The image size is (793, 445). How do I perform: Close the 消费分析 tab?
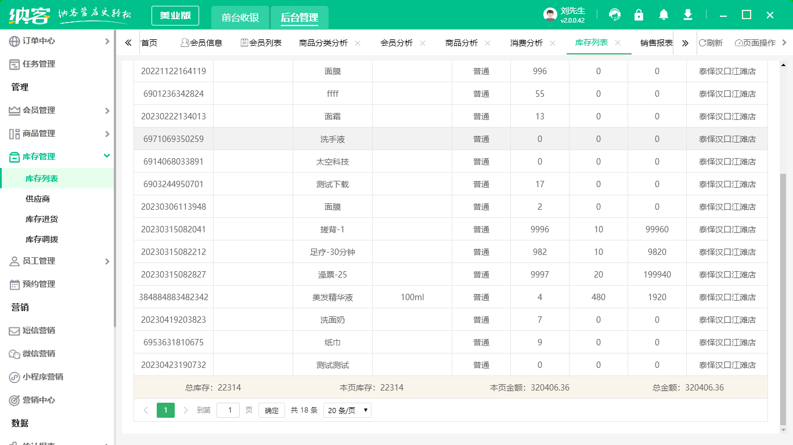tap(553, 43)
